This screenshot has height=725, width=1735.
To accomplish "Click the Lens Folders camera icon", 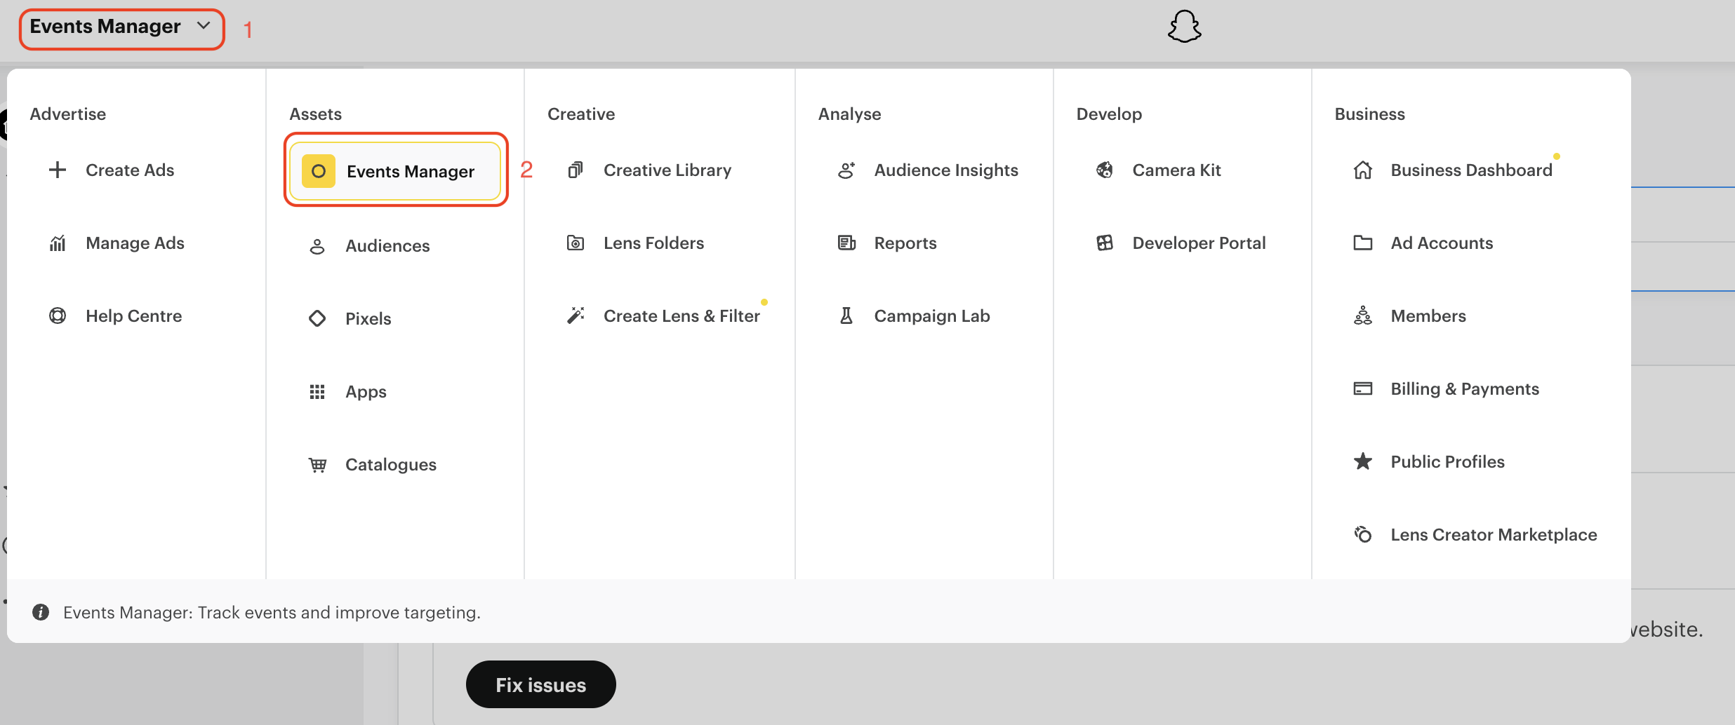I will (576, 243).
